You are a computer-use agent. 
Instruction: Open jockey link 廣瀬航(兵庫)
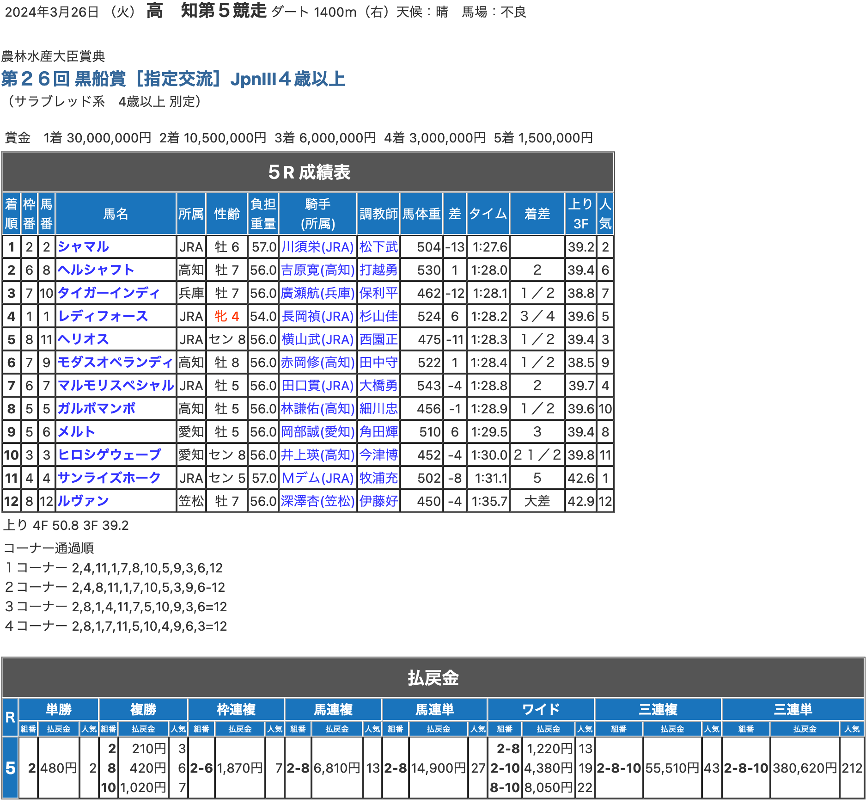click(x=317, y=293)
